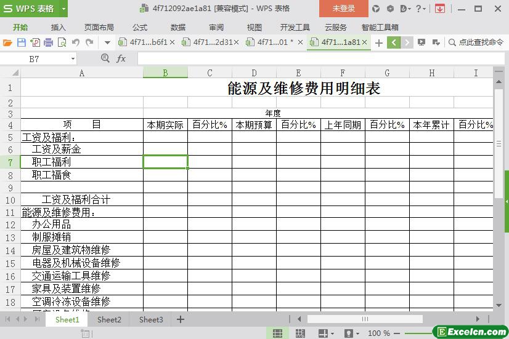509x339 pixels.
Task: Jump to the first sheet navigation arrow
Action: coord(8,319)
